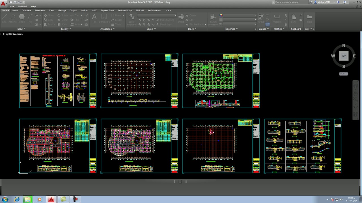Screen dimensions: 362x203
Task: Expand the Layers panel
Action: click(151, 29)
